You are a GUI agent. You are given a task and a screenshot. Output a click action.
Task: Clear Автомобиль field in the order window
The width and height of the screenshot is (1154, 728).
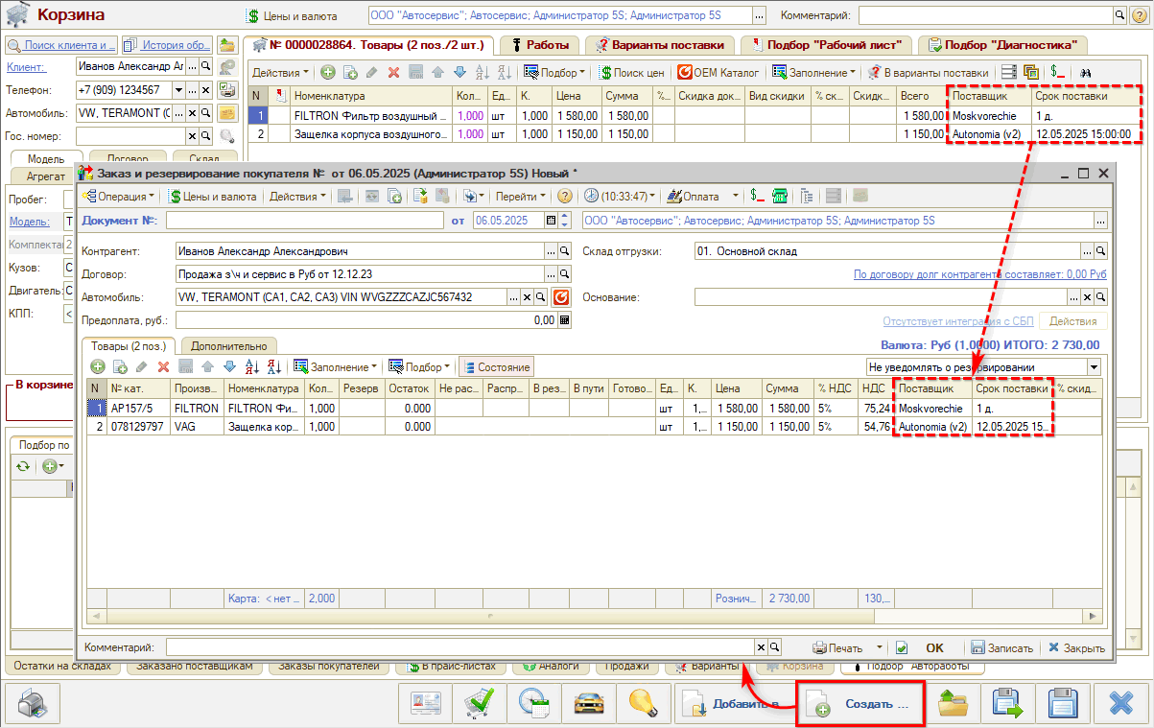[x=526, y=296]
